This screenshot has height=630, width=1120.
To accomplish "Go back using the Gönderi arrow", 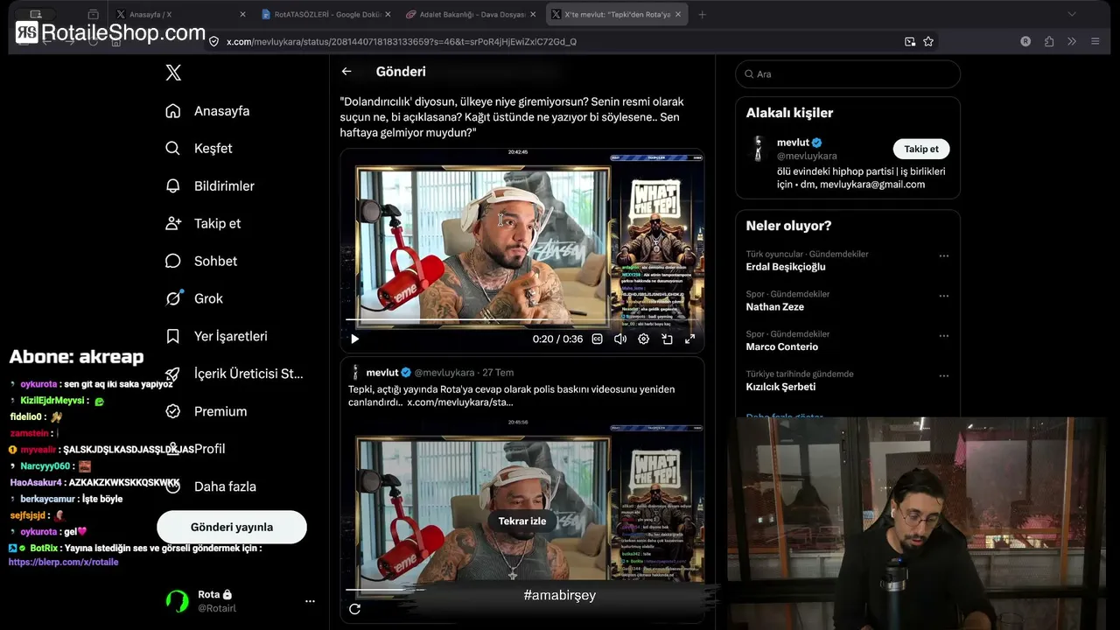I will coord(346,72).
